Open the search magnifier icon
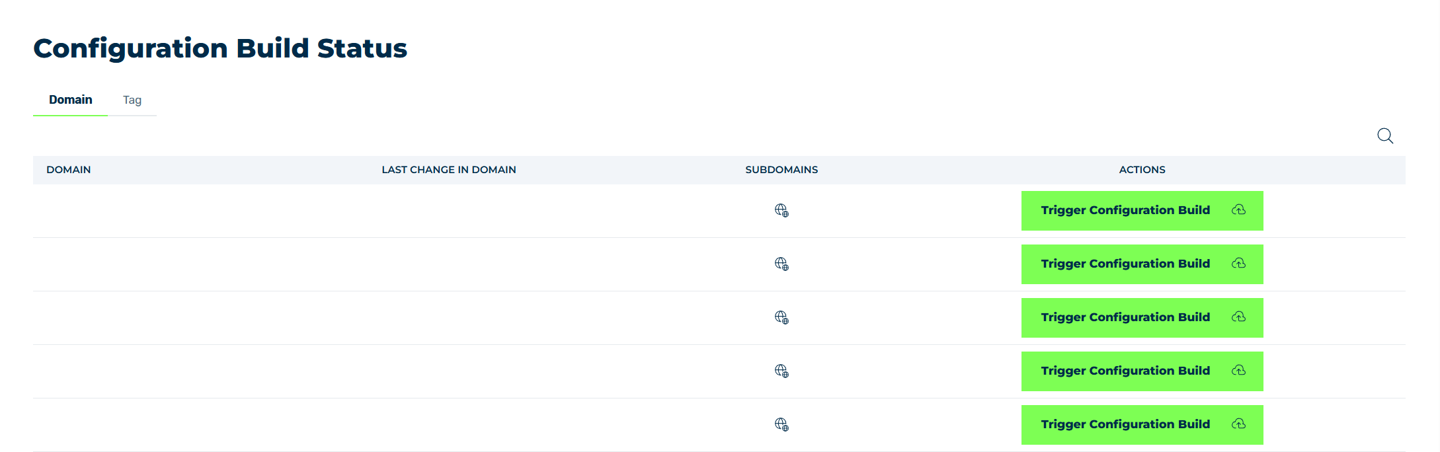Image resolution: width=1440 pixels, height=452 pixels. click(x=1385, y=136)
